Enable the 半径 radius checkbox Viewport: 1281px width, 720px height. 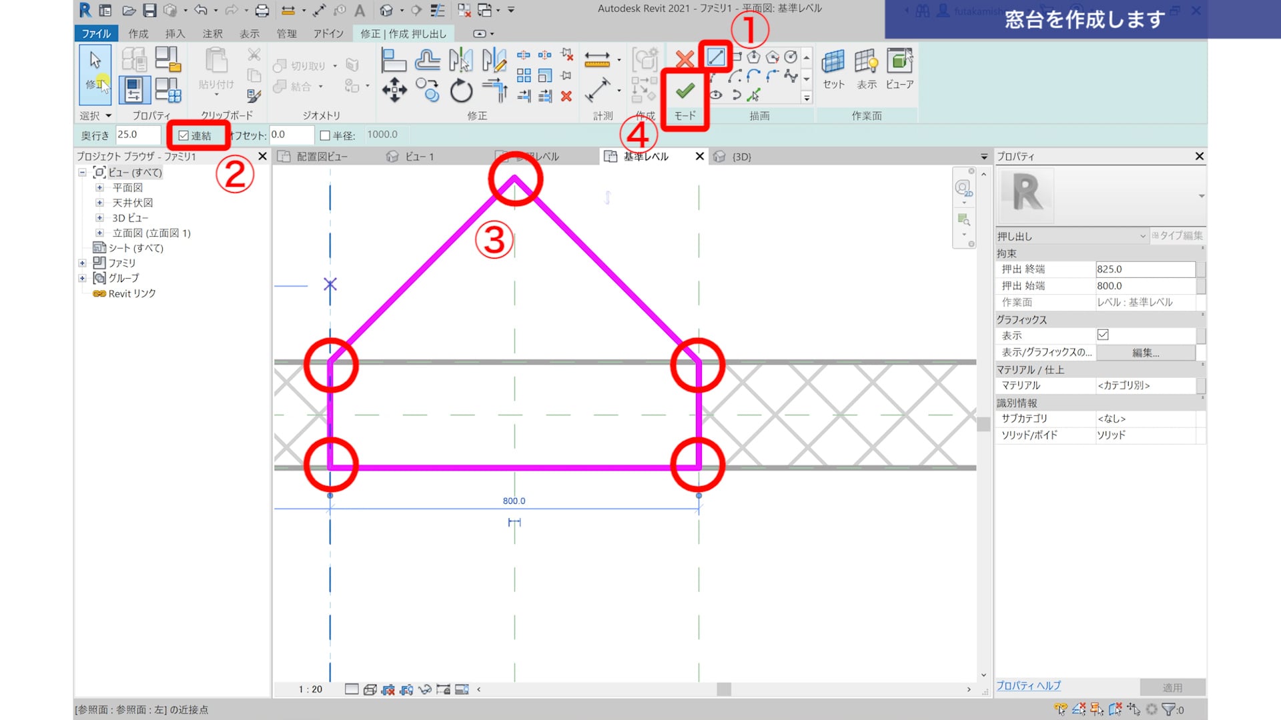326,135
